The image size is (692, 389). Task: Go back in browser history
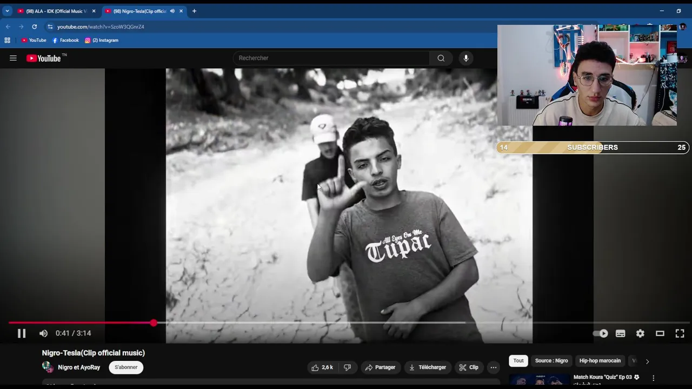click(x=8, y=26)
